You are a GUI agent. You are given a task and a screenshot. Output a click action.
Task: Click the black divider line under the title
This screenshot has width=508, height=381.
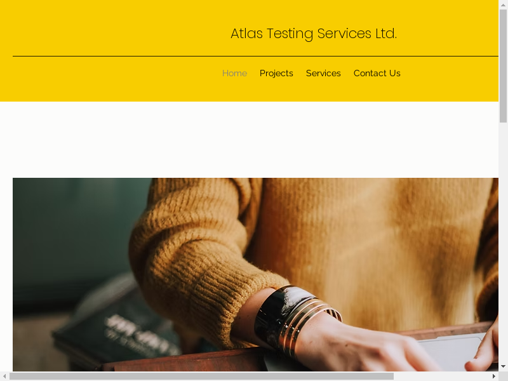255,56
